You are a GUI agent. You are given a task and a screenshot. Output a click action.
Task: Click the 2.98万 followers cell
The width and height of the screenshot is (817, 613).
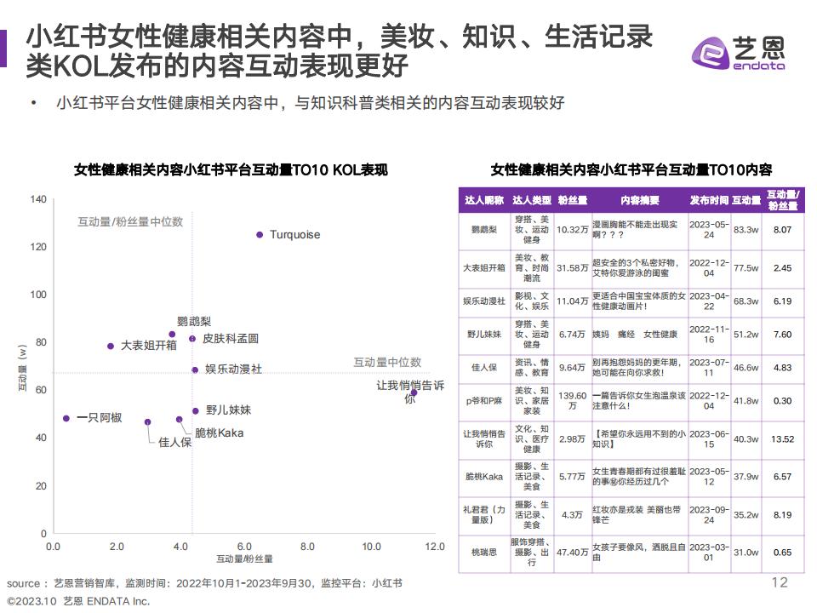572,439
